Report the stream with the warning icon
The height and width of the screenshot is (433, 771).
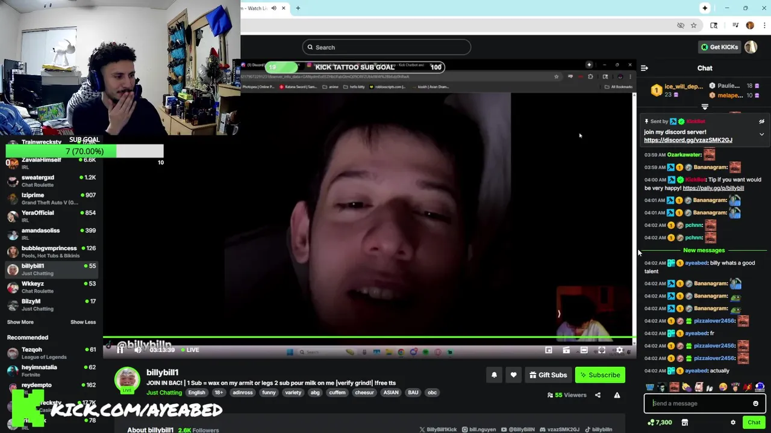pyautogui.click(x=617, y=395)
